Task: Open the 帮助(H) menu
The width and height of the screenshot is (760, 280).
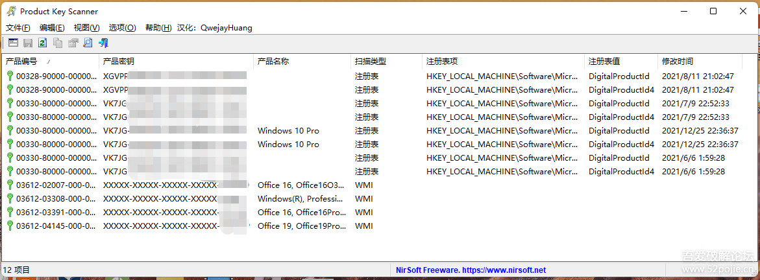Action: coord(158,28)
